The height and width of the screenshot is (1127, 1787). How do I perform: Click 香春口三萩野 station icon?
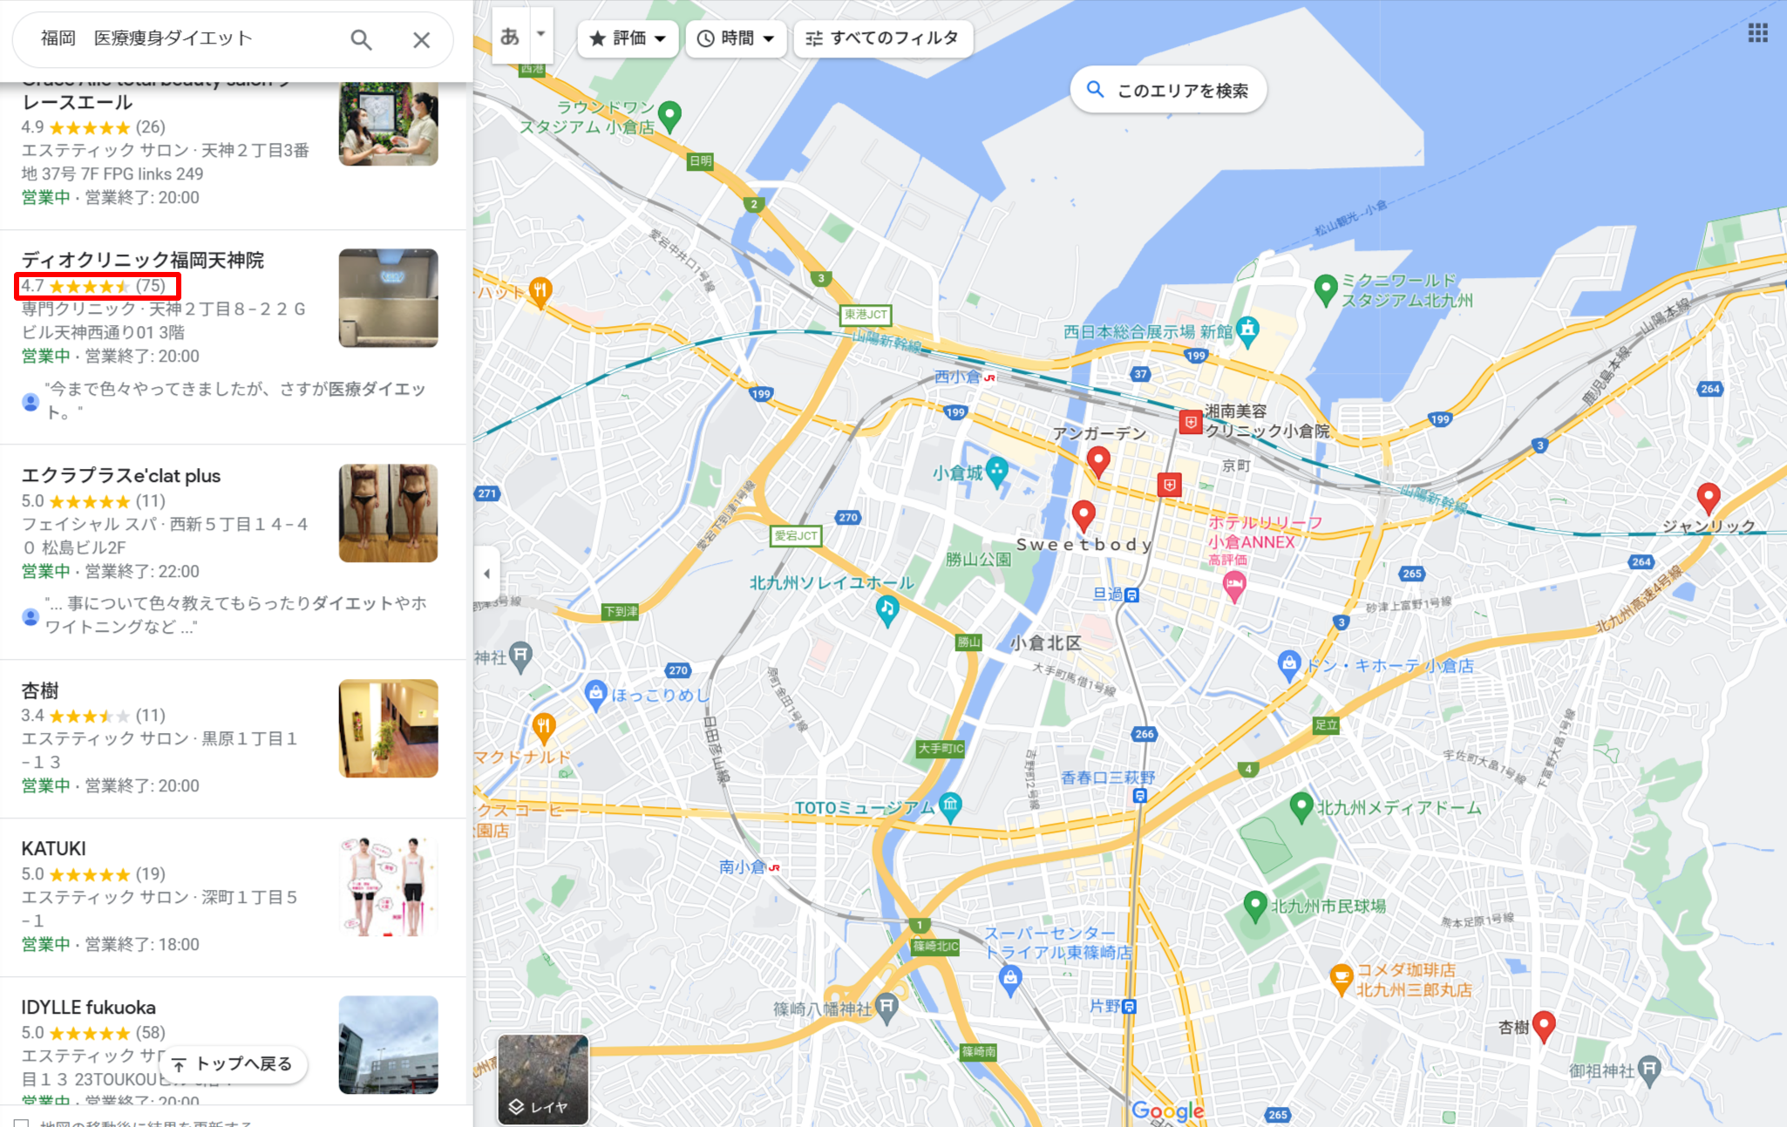(x=1139, y=796)
